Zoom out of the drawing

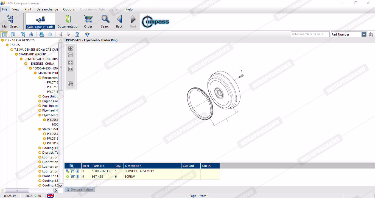click(71, 55)
